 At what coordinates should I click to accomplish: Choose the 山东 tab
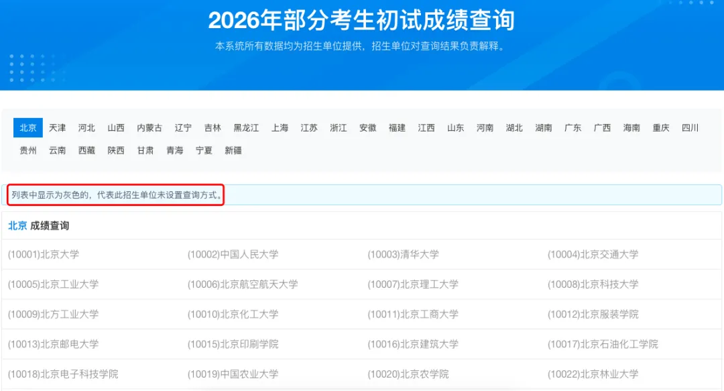point(456,127)
